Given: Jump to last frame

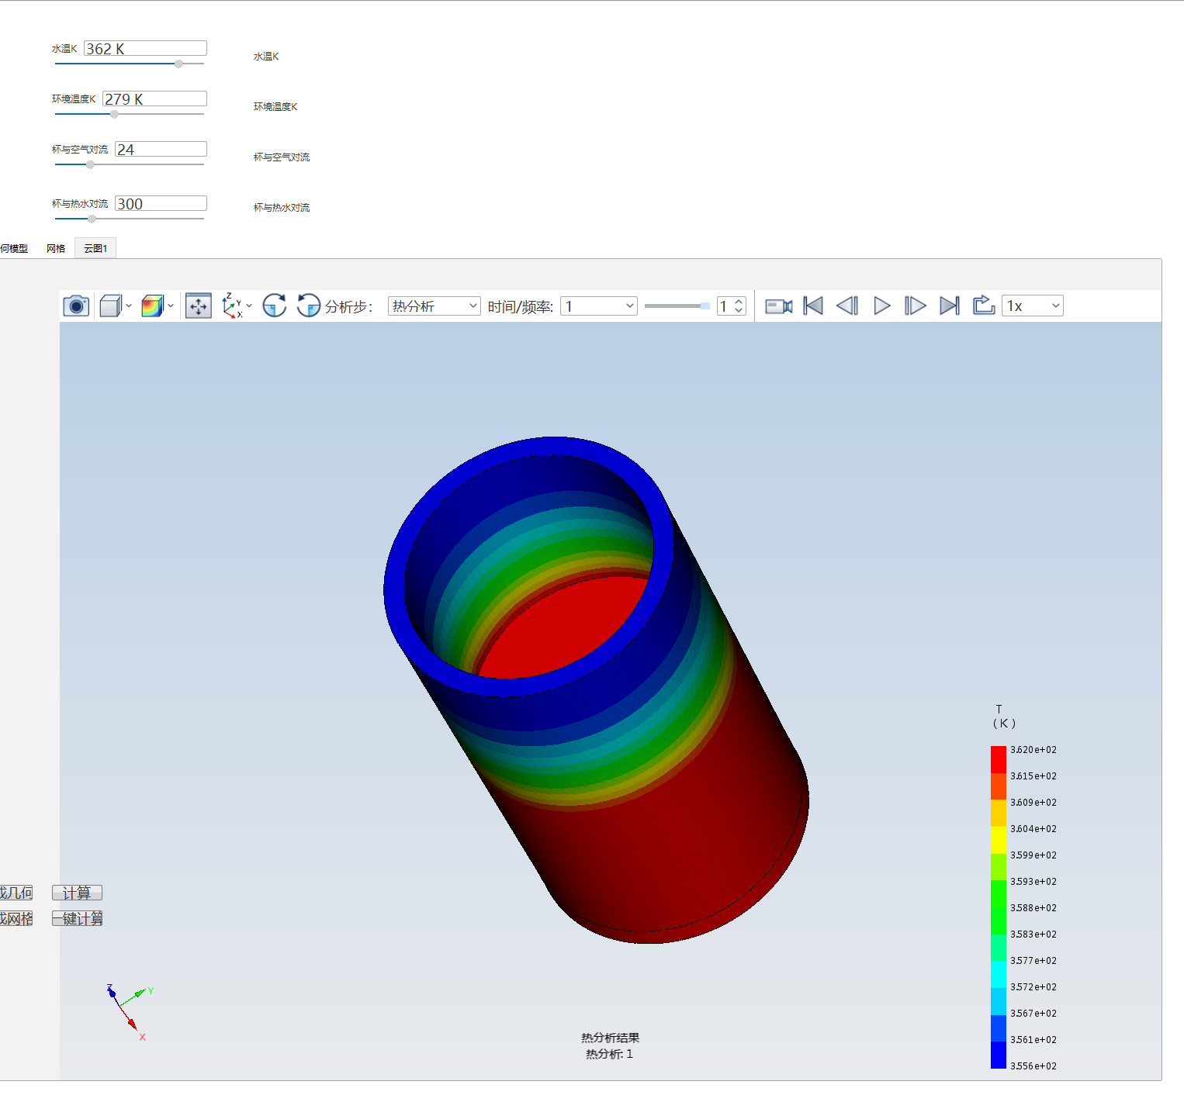Looking at the screenshot, I should [x=950, y=306].
